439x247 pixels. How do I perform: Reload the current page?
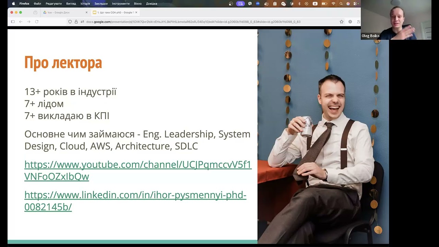(37, 22)
